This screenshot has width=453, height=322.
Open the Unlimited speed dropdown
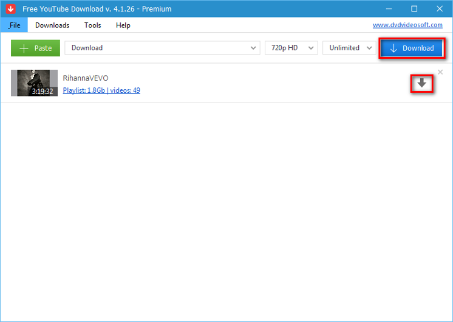(x=349, y=48)
